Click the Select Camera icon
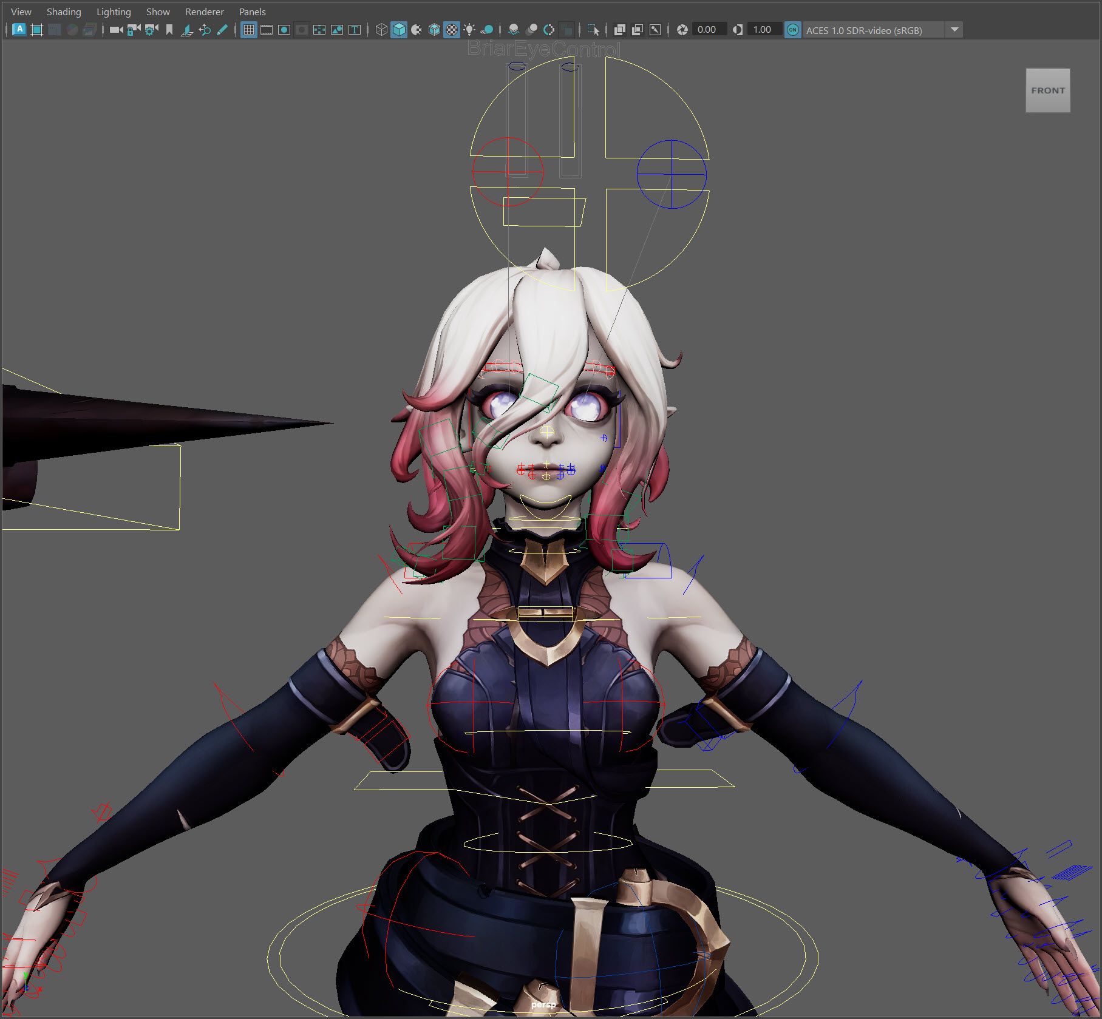1102x1019 pixels. pos(115,30)
